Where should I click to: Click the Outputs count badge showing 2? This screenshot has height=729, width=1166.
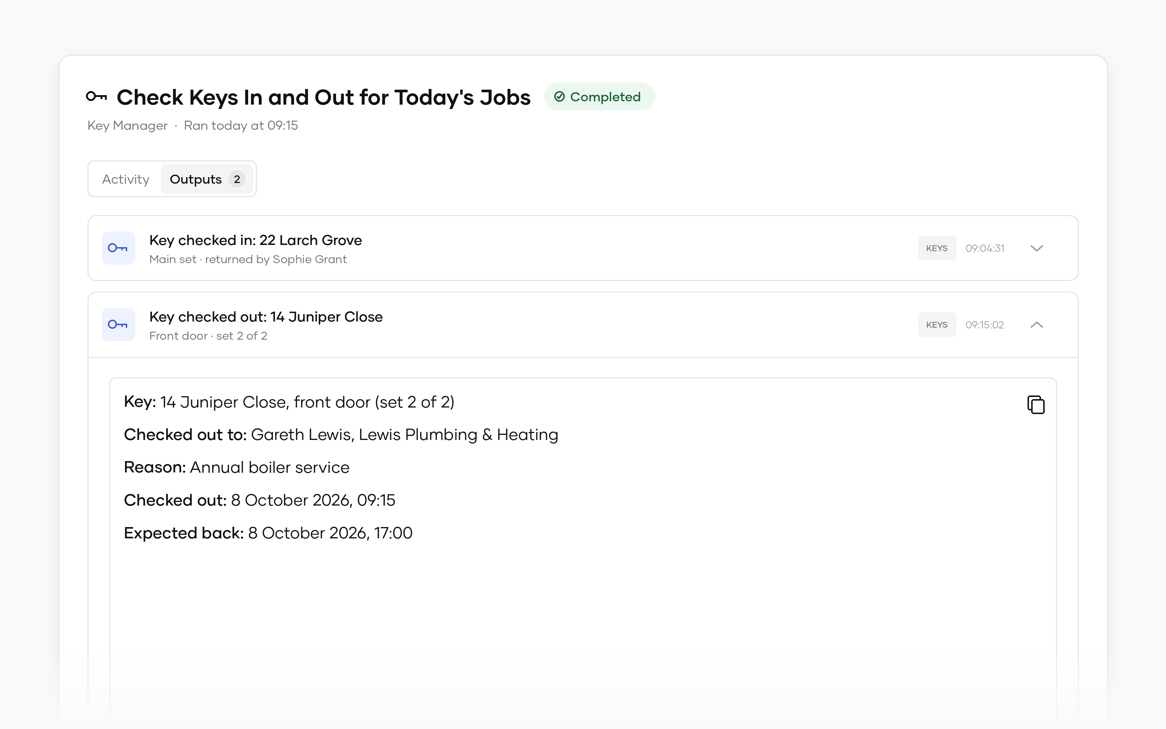tap(236, 179)
